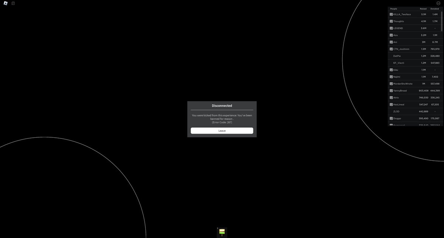Click the People column header
The height and width of the screenshot is (238, 444).
coord(394,9)
